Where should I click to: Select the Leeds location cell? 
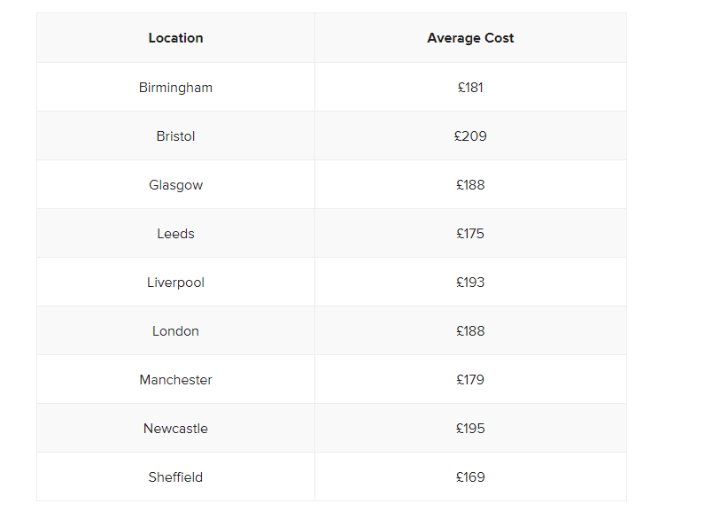click(175, 234)
